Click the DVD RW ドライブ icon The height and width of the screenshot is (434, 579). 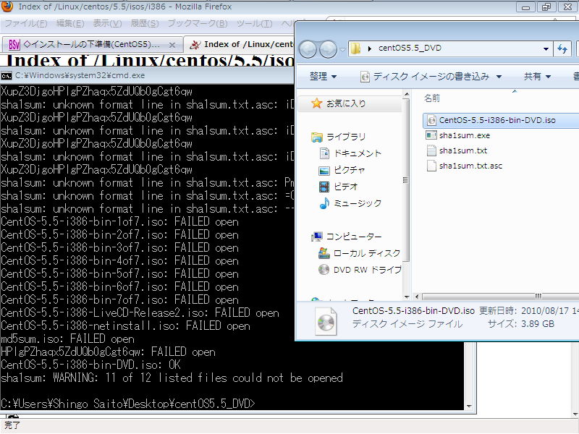324,270
